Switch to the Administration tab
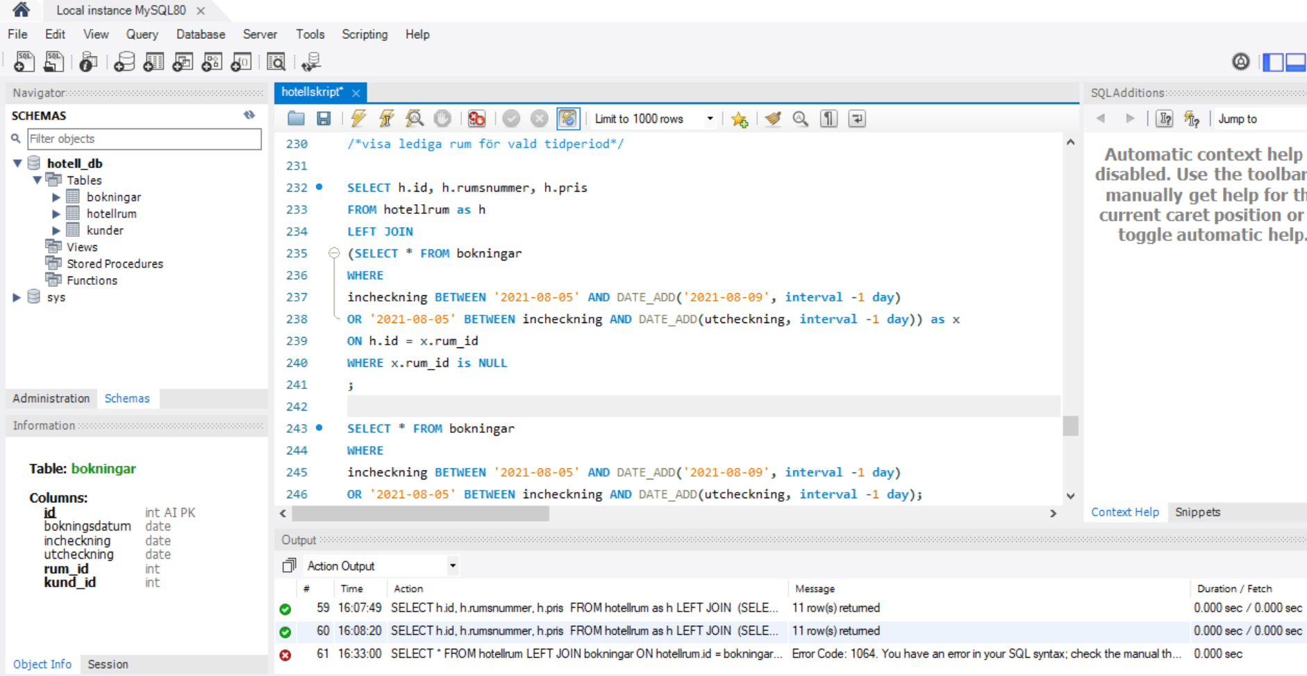Image resolution: width=1307 pixels, height=676 pixels. [x=51, y=398]
